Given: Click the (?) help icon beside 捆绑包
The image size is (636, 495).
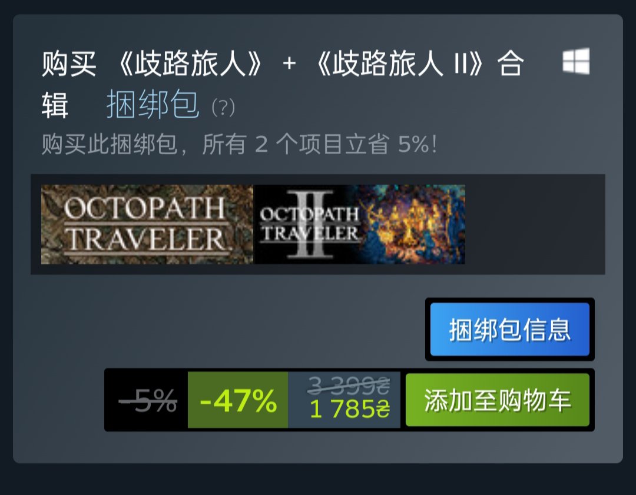Looking at the screenshot, I should coord(223,108).
